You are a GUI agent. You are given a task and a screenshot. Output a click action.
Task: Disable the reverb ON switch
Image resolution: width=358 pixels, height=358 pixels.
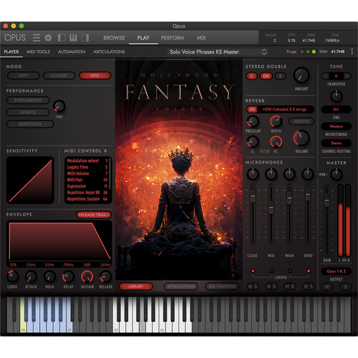[x=252, y=110]
